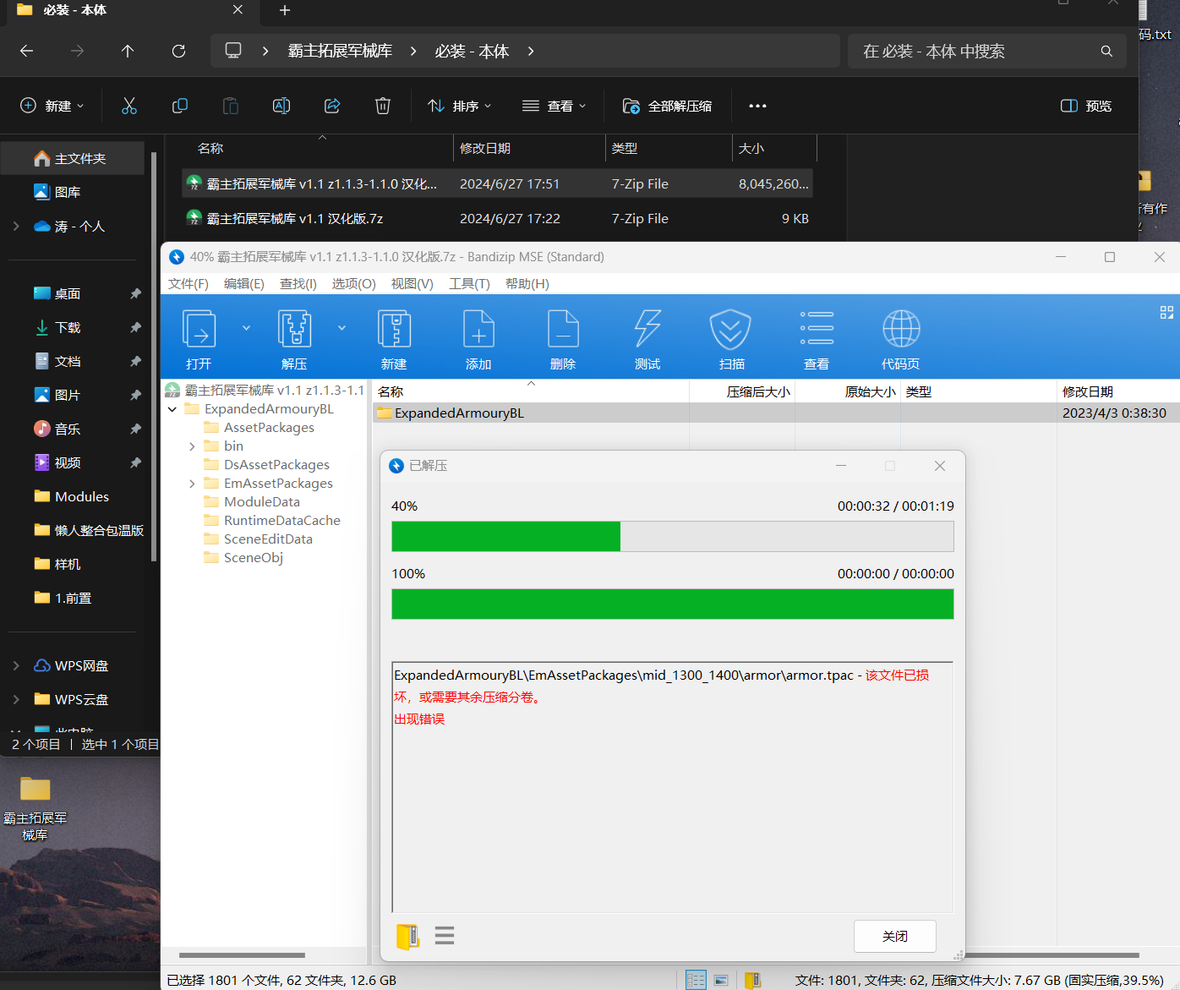Viewport: 1180px width, 990px height.
Task: Select 下载 Downloads in Explorer sidebar
Action: (x=68, y=328)
